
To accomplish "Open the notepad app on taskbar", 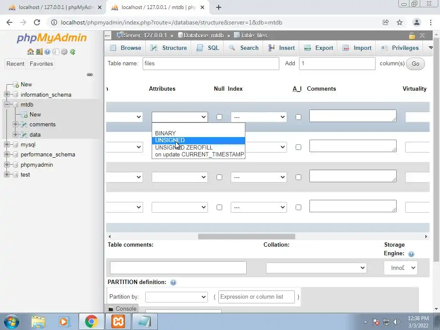I will [144, 321].
